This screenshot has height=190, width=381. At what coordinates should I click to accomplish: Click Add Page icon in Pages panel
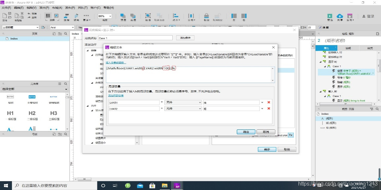54,34
